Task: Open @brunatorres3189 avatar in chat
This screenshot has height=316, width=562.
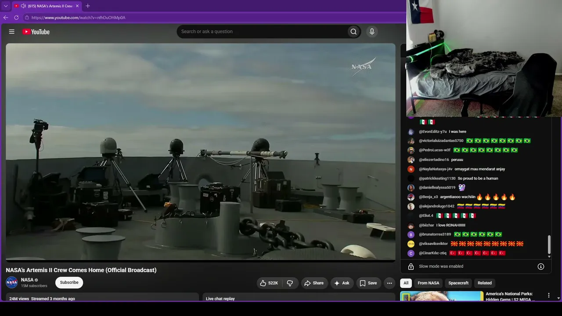Action: tap(411, 234)
